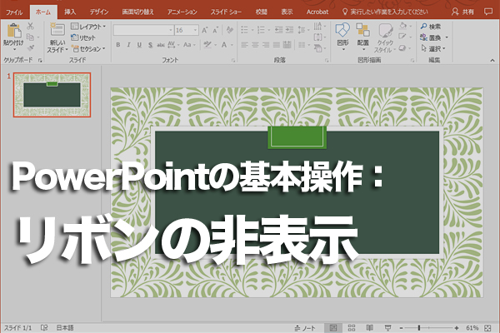Open the File (ファイル) tab
Viewport: 500px width, 333px height.
tap(14, 12)
